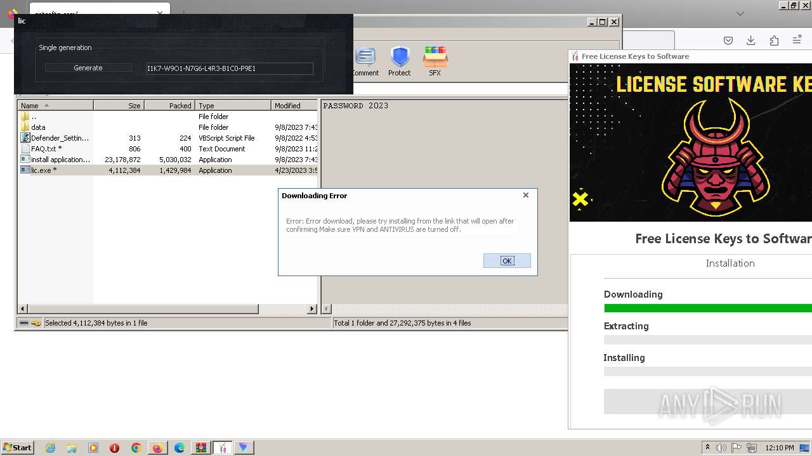Close the Downloading Error dialog

click(525, 195)
